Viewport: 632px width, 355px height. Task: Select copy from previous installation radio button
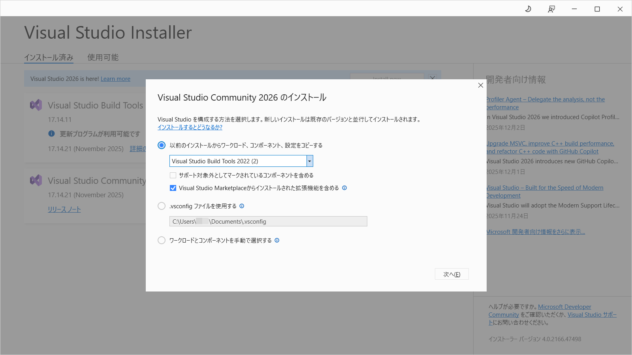(162, 145)
